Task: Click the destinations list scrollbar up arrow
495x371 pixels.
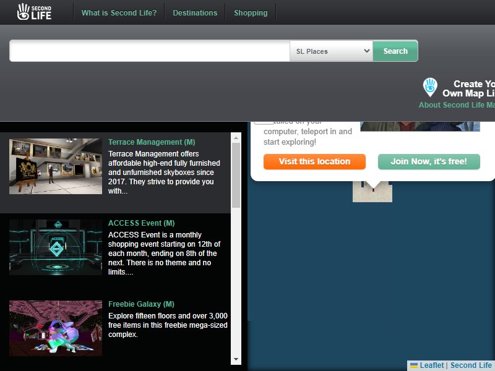Action: [236, 138]
